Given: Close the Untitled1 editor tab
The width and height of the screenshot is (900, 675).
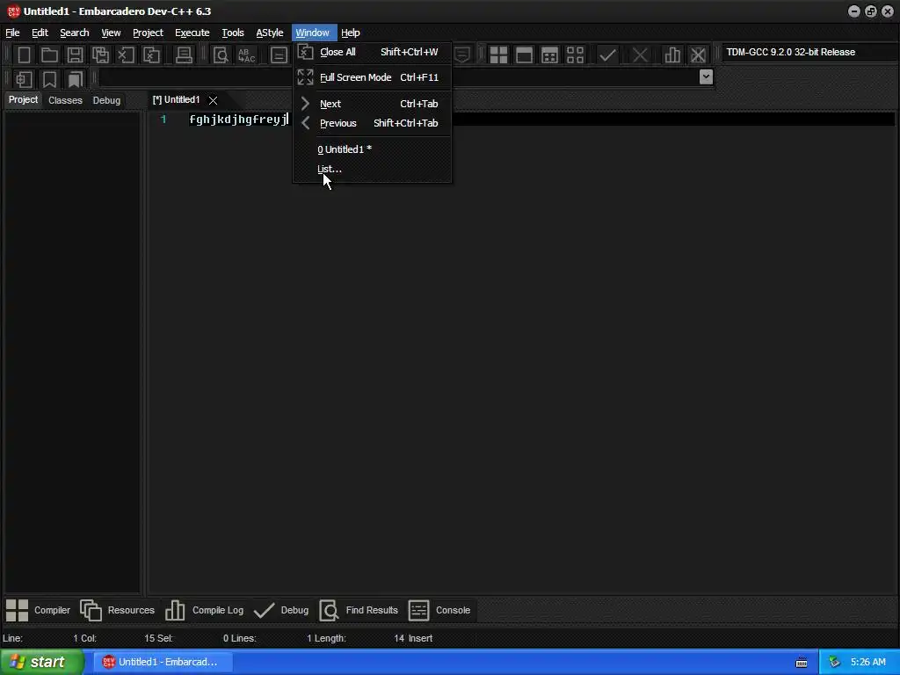Looking at the screenshot, I should click(x=213, y=100).
